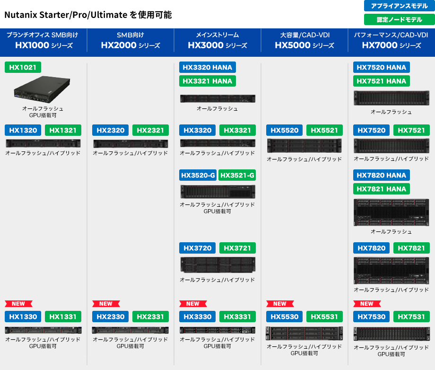View the server image under HX3330
The width and height of the screenshot is (435, 370).
(x=217, y=330)
